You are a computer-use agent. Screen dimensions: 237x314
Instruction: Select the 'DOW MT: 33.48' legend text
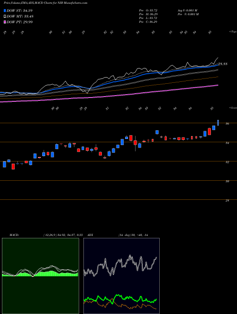click(x=20, y=17)
